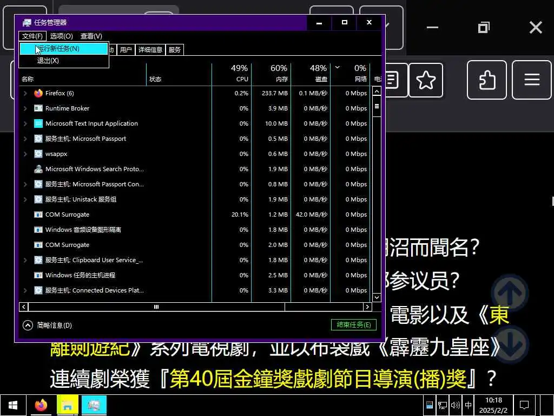The height and width of the screenshot is (416, 554).
Task: Open the 选项(O) menu
Action: tap(62, 36)
